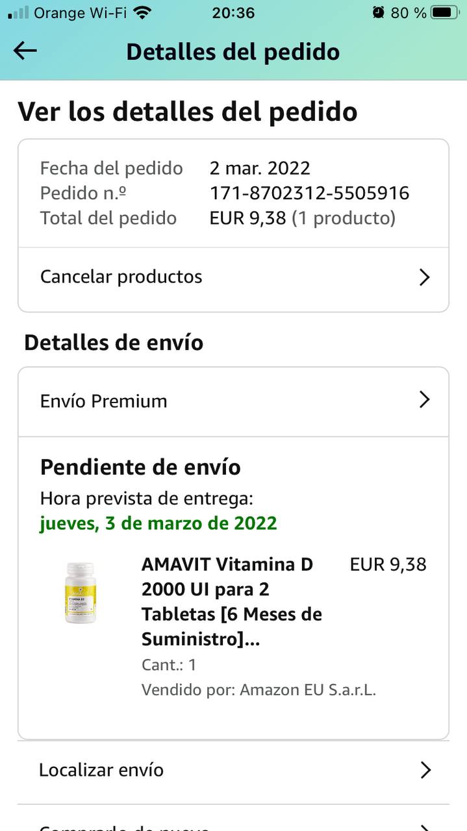
Task: Expand Cancelar productos chevron
Action: pyautogui.click(x=424, y=277)
